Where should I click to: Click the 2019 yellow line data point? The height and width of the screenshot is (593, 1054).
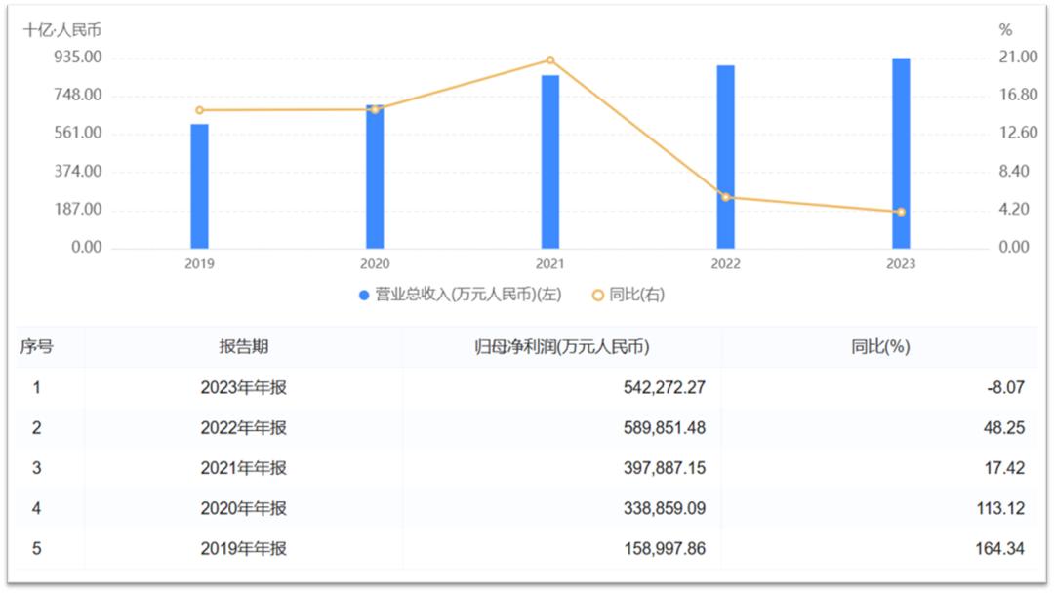(x=199, y=110)
